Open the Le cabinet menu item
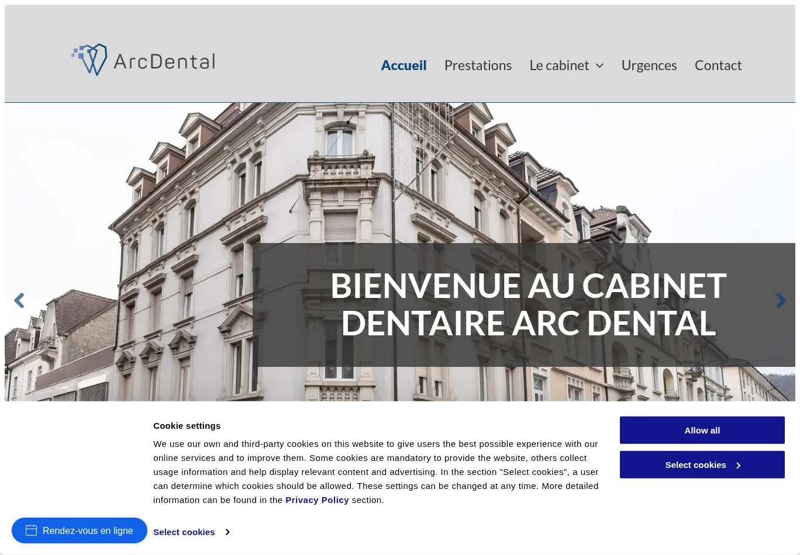Screen dimensions: 800x555 (559, 65)
